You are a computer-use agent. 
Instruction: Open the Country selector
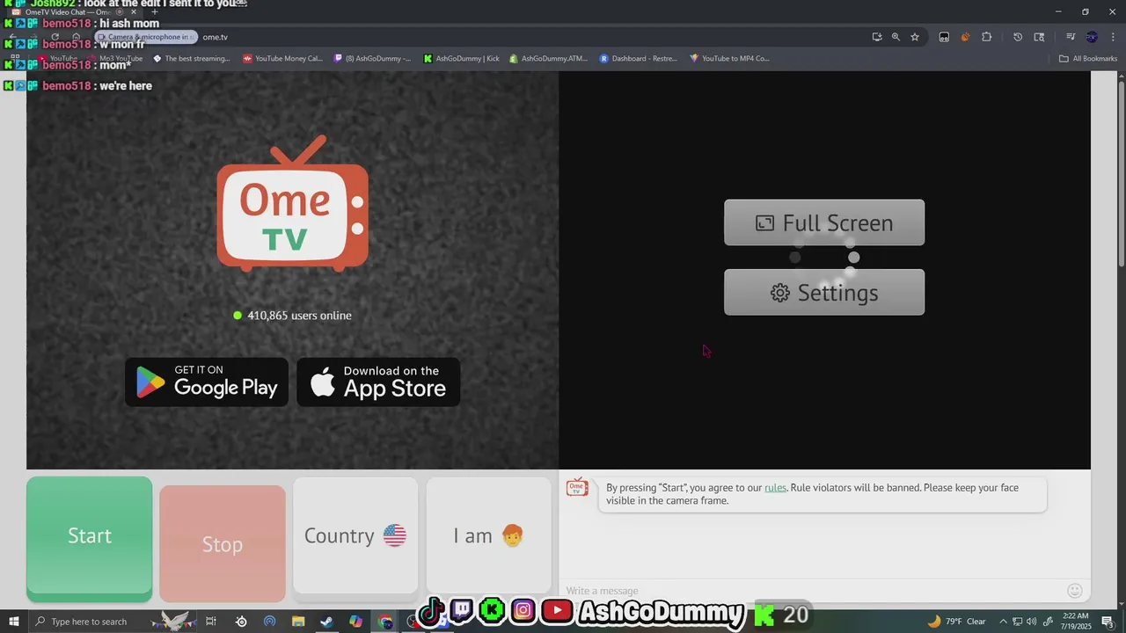355,535
